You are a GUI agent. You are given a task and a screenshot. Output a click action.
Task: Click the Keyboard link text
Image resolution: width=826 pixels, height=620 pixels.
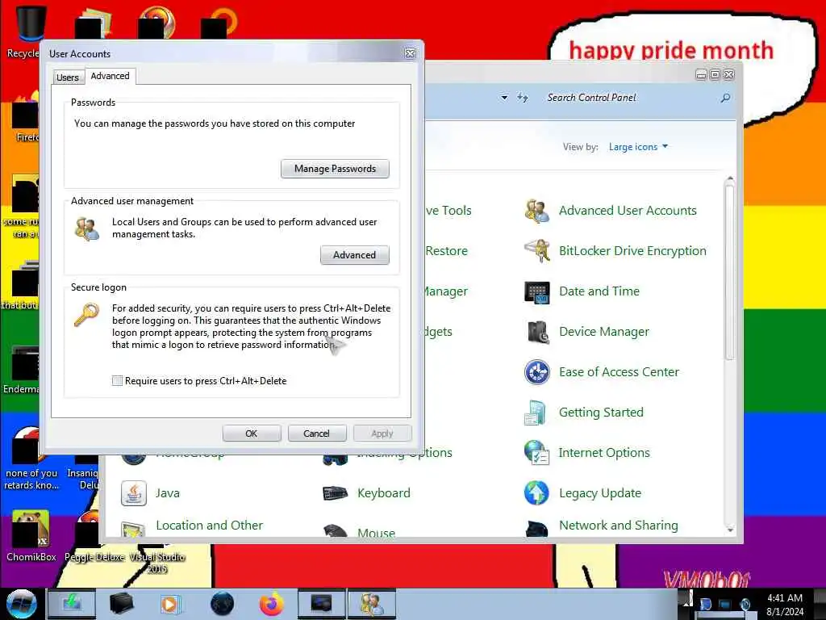(x=383, y=493)
